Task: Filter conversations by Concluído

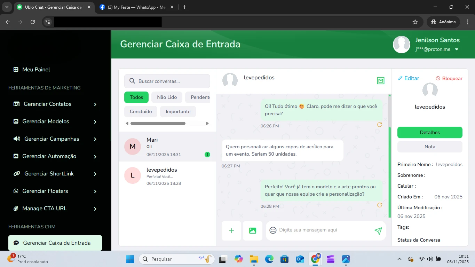Action: pos(141,112)
